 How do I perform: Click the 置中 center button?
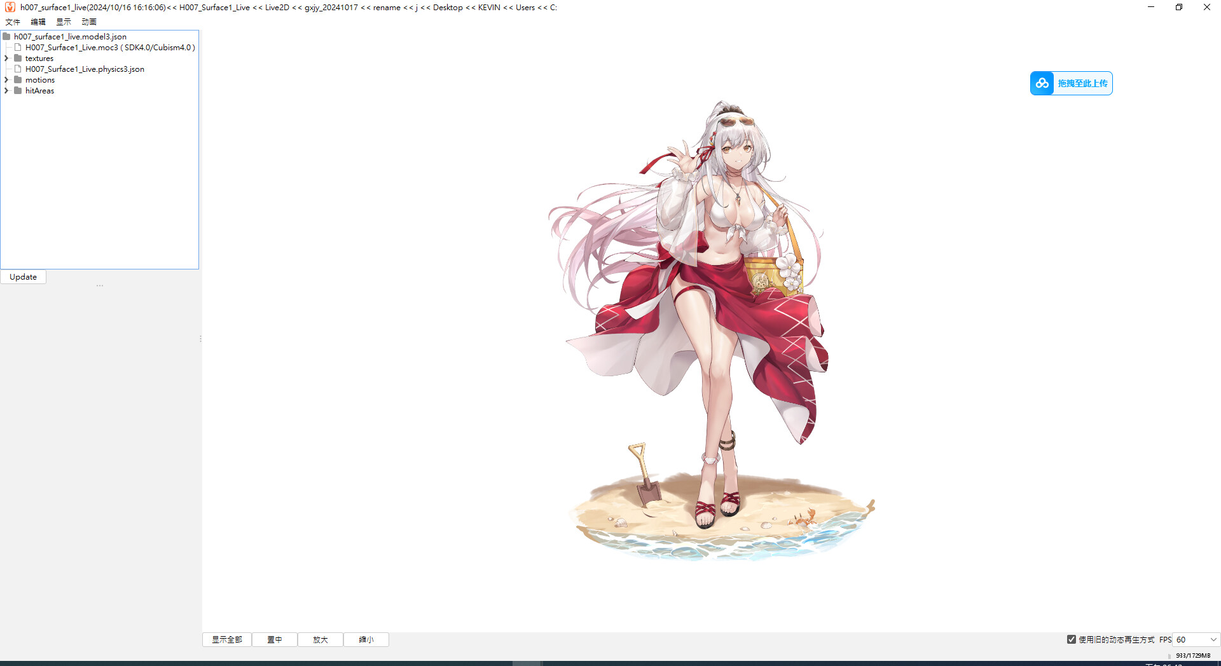[275, 640]
